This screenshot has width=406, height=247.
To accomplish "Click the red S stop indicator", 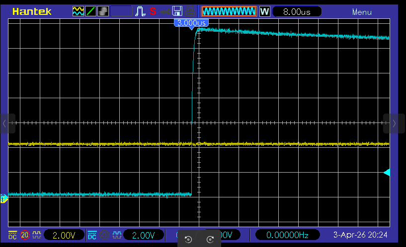I will click(x=153, y=11).
